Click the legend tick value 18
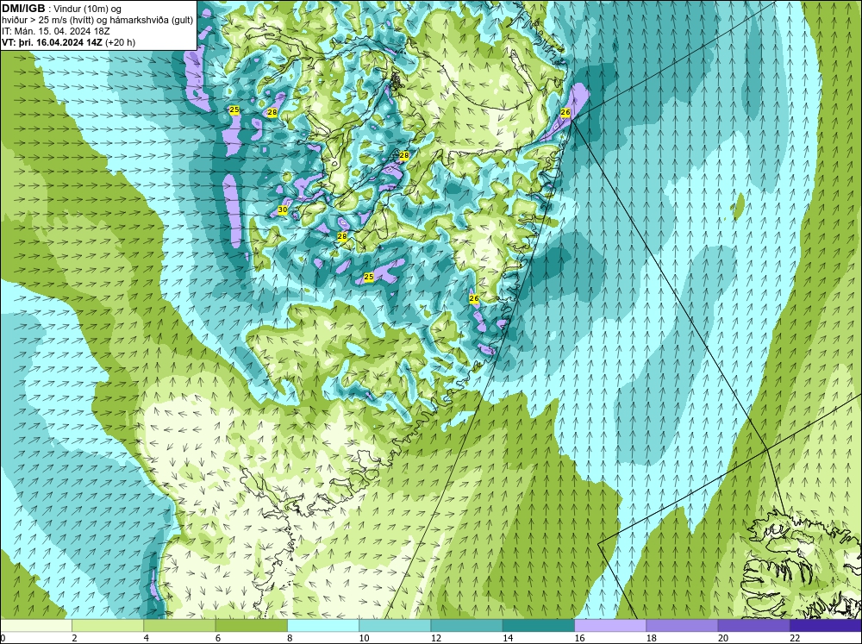This screenshot has height=644, width=862. [651, 638]
